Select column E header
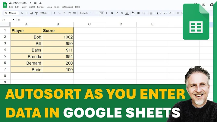The height and width of the screenshot is (122, 217). tap(153, 24)
